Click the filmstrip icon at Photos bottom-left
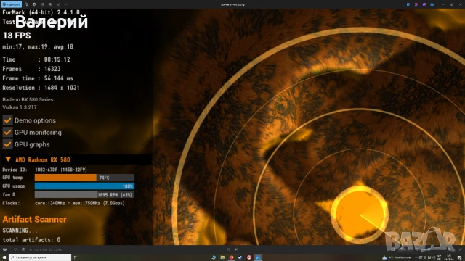This screenshot has width=465, height=261. point(4,249)
